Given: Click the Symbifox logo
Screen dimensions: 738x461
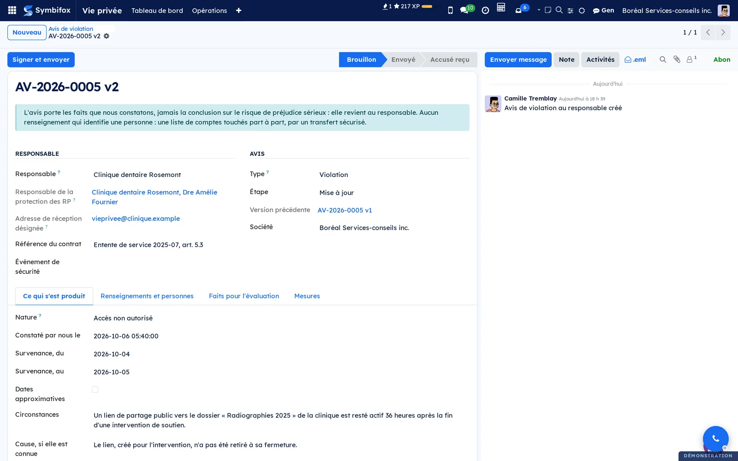Looking at the screenshot, I should click(47, 10).
